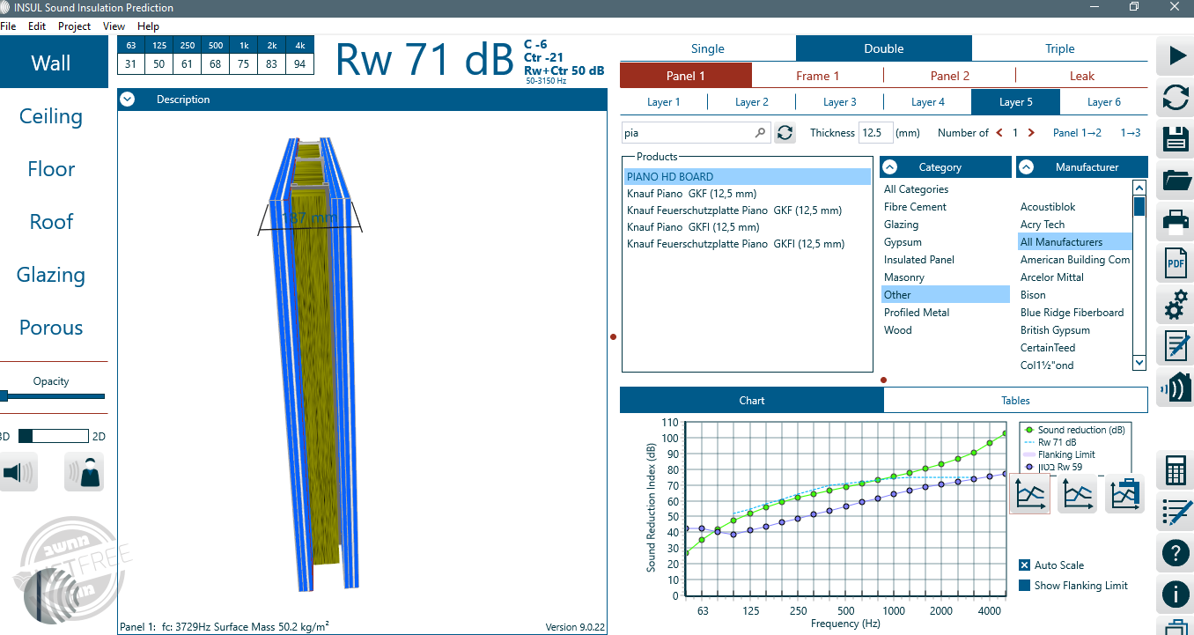Click the sound-through-house outdoor noise icon
Viewport: 1194px width, 635px height.
point(1176,388)
